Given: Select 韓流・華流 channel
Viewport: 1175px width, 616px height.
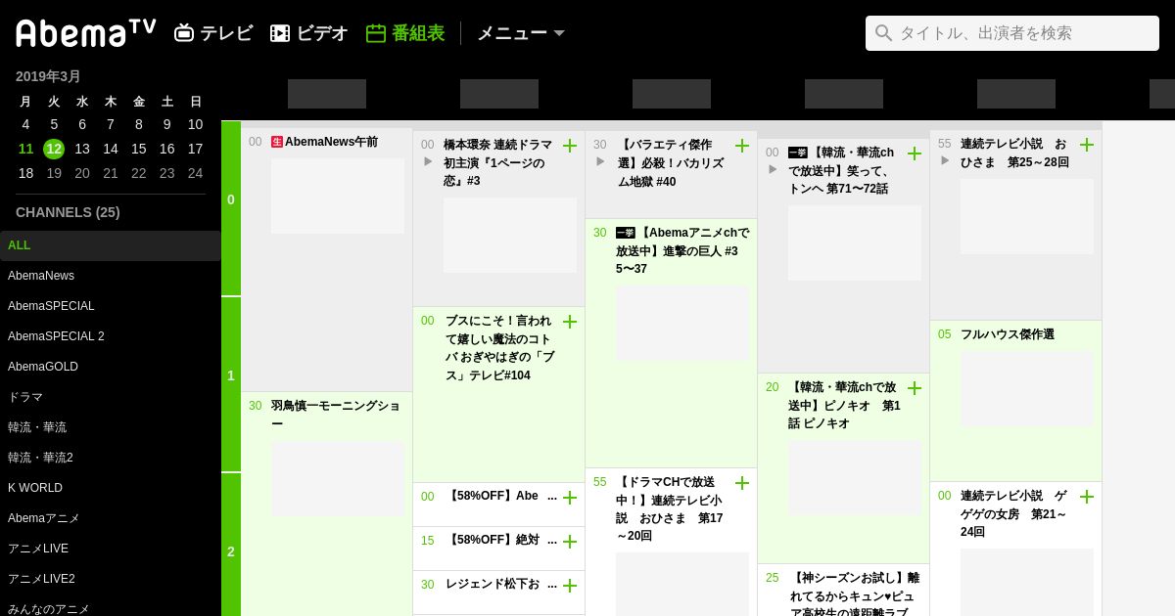Looking at the screenshot, I should [x=111, y=427].
